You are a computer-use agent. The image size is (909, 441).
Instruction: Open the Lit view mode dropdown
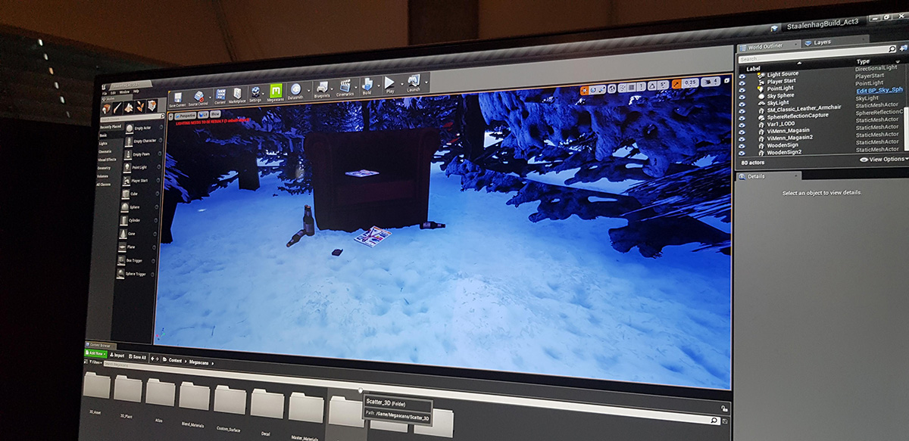[x=203, y=116]
